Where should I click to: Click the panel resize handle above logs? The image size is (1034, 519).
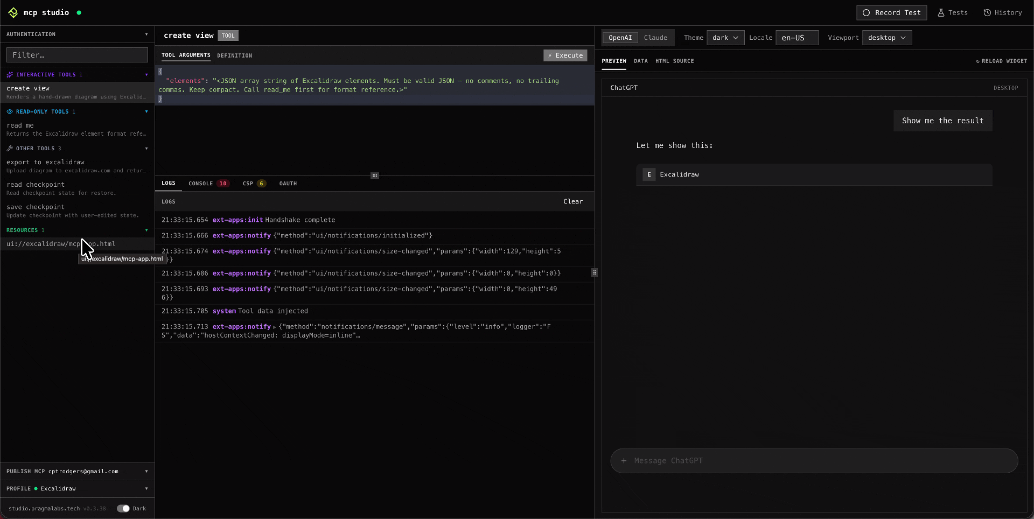[375, 176]
